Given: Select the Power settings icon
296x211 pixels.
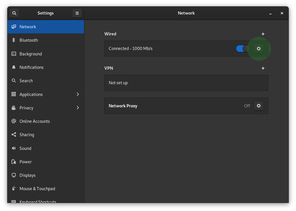Looking at the screenshot, I should (13, 162).
